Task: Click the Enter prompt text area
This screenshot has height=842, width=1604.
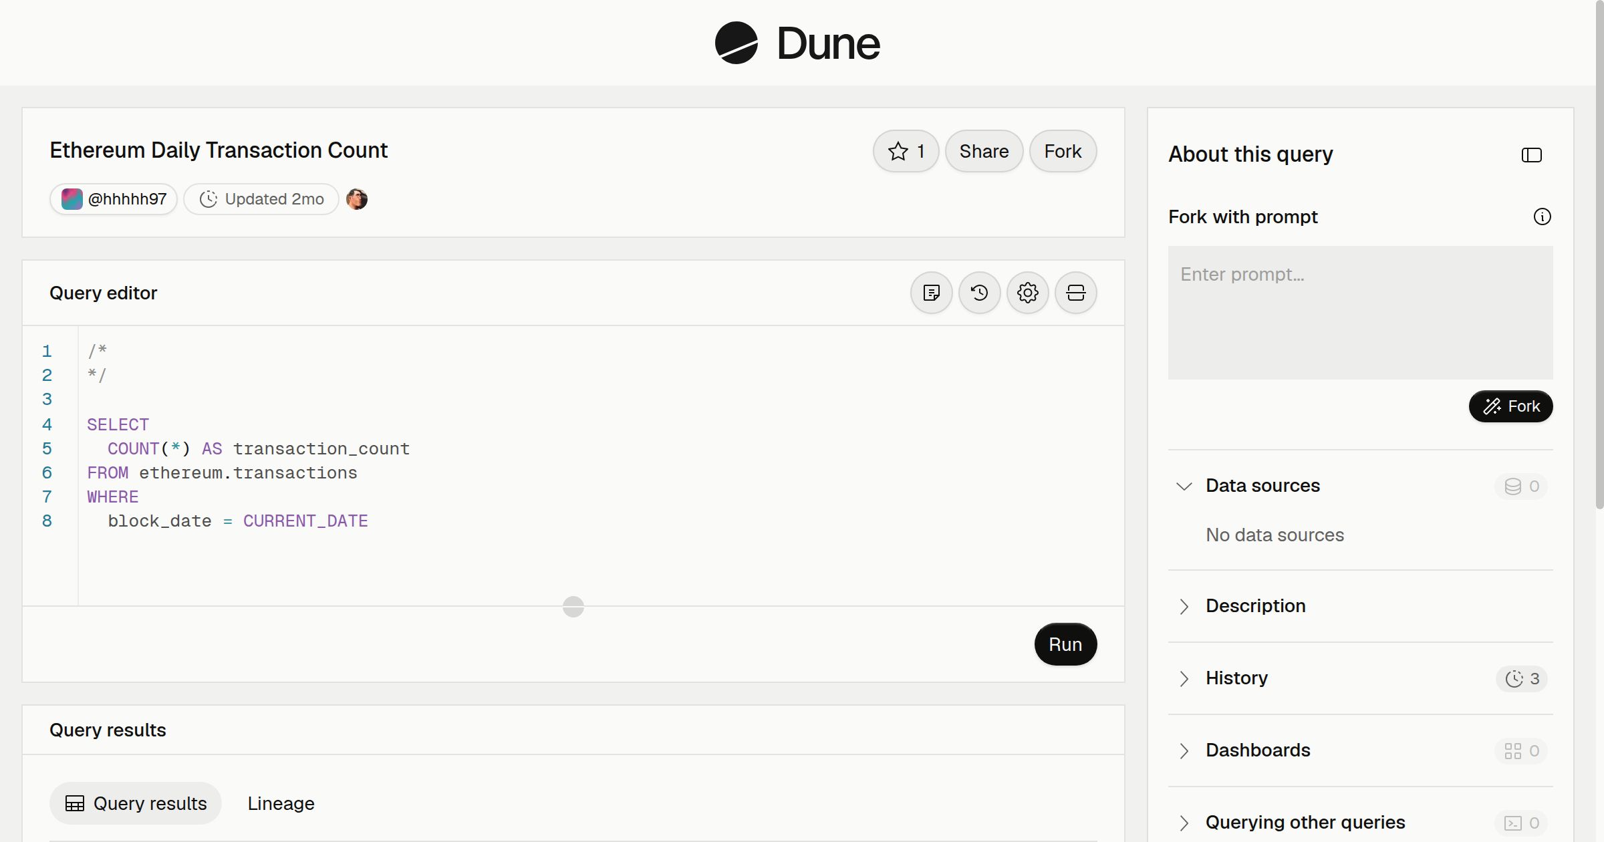Action: click(x=1361, y=313)
